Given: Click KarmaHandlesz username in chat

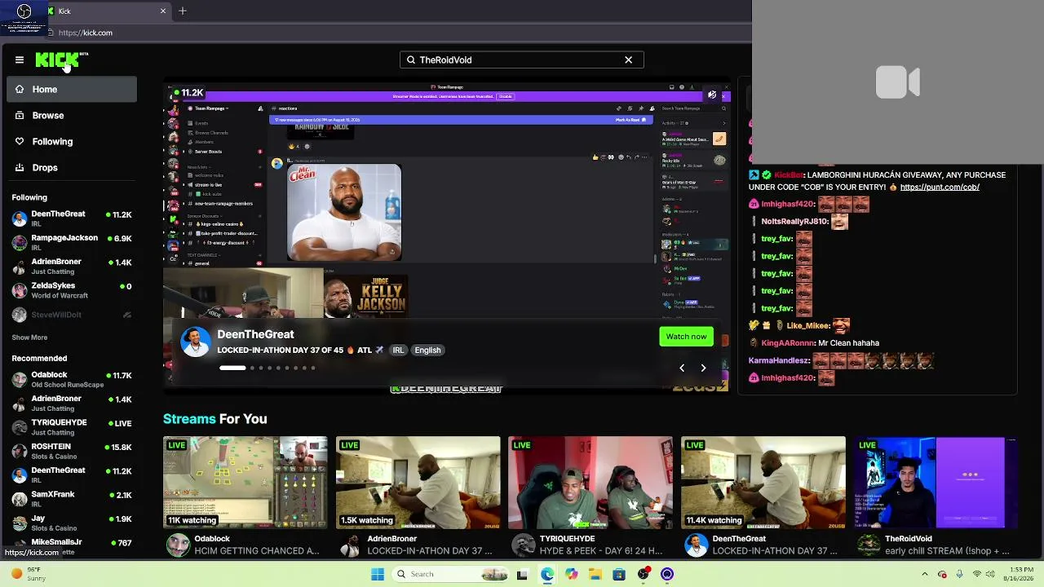Looking at the screenshot, I should click(779, 360).
